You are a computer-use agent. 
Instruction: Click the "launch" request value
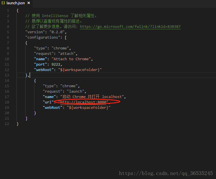(x=76, y=91)
